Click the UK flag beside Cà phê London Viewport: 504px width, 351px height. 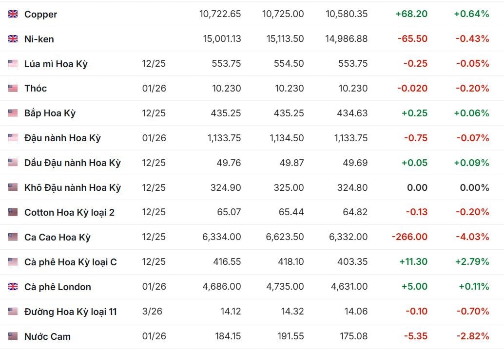click(13, 287)
